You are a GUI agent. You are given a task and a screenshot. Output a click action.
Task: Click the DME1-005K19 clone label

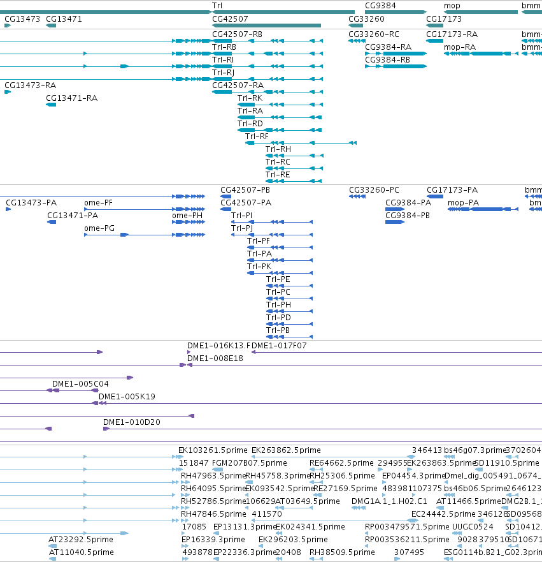coord(127,396)
